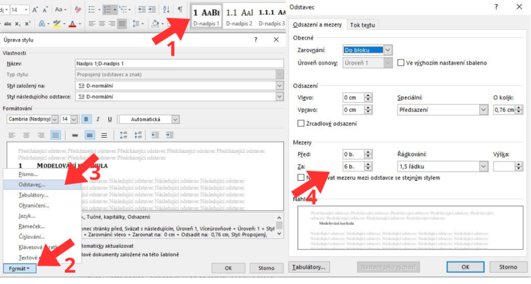This screenshot has height=284, width=531.
Task: Choose 'Odstavec...' from Formát menu
Action: coord(32,185)
